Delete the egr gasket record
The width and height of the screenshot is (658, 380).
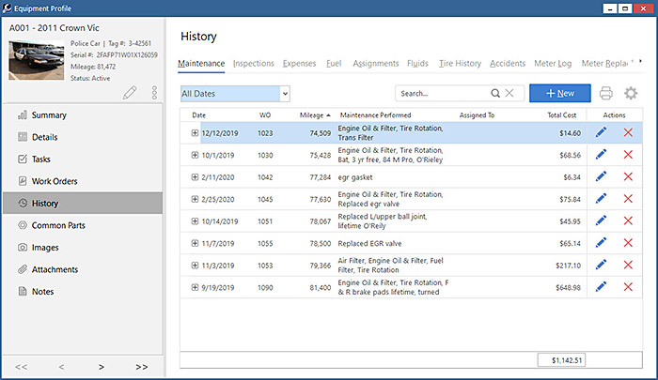click(x=628, y=176)
